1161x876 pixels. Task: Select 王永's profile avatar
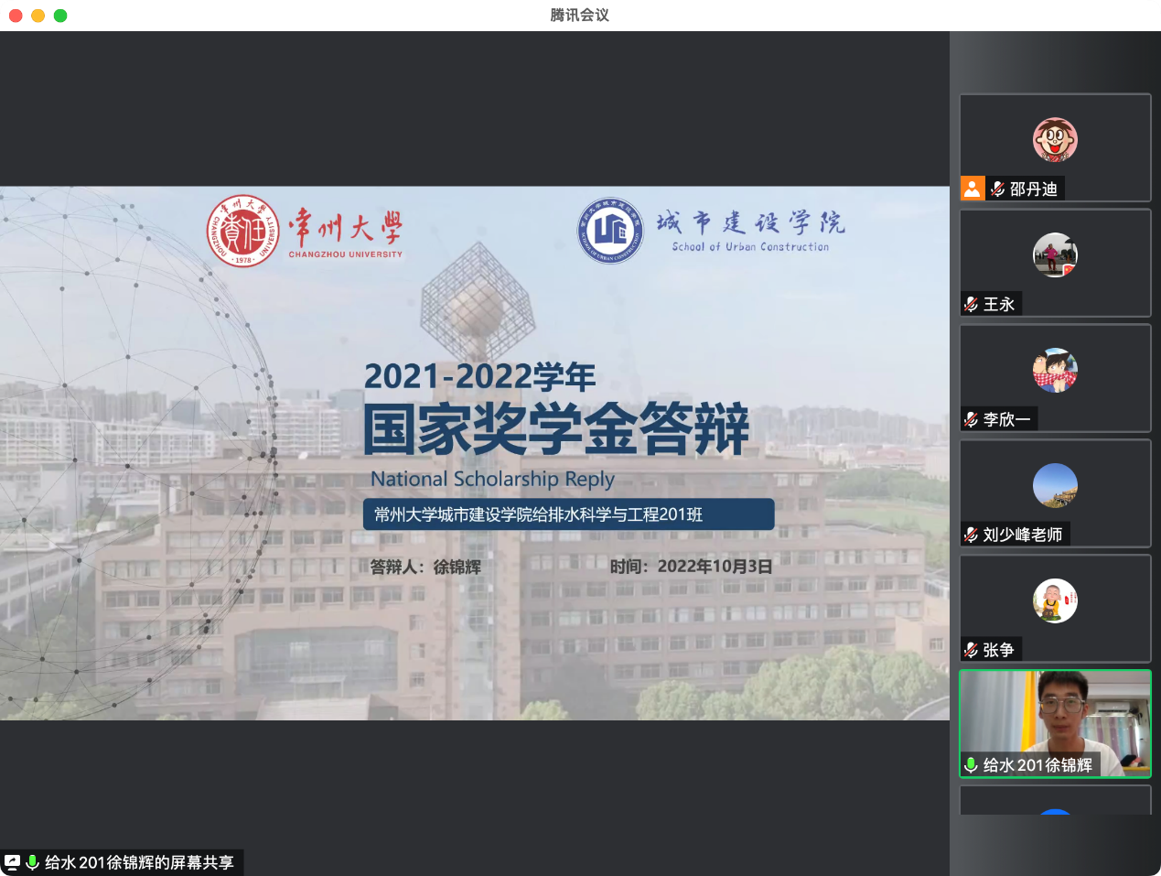coord(1055,255)
